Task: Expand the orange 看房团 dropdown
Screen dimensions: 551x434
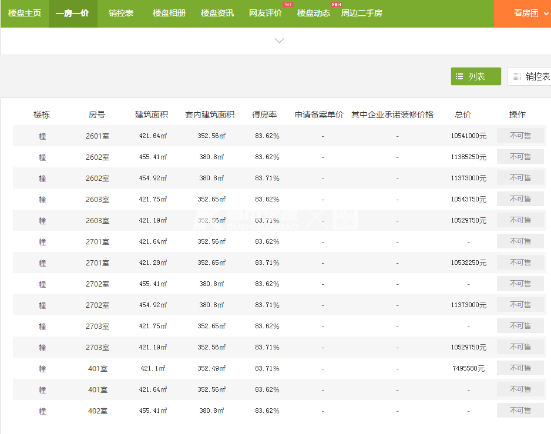Action: (523, 14)
